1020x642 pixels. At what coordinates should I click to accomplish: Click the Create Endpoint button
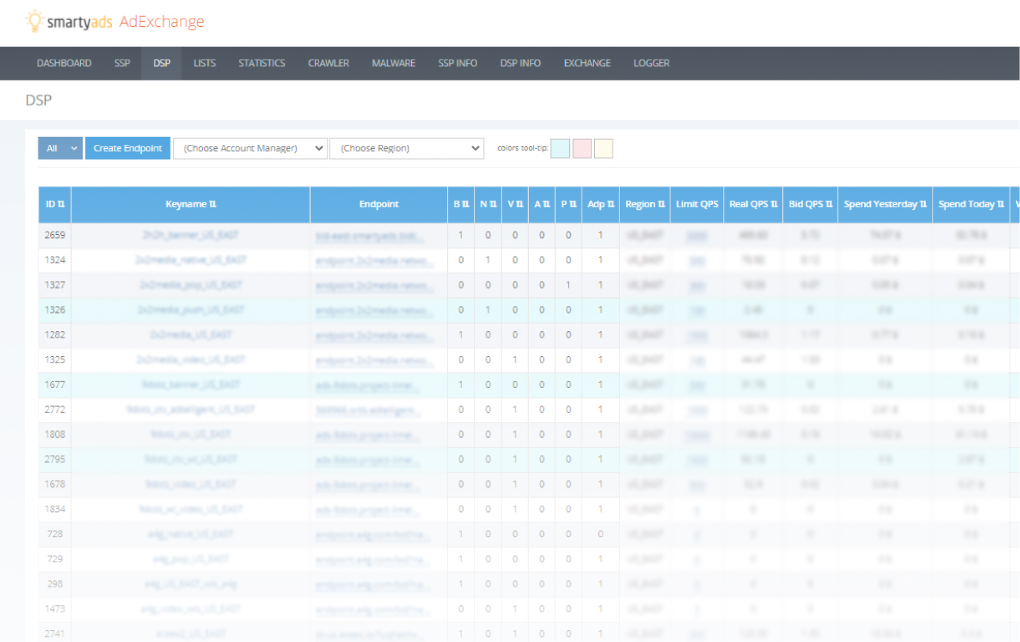(127, 148)
